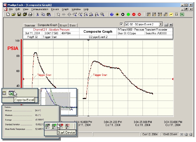Click the red PSIA axis label
196x142 pixels.
pos(13,49)
